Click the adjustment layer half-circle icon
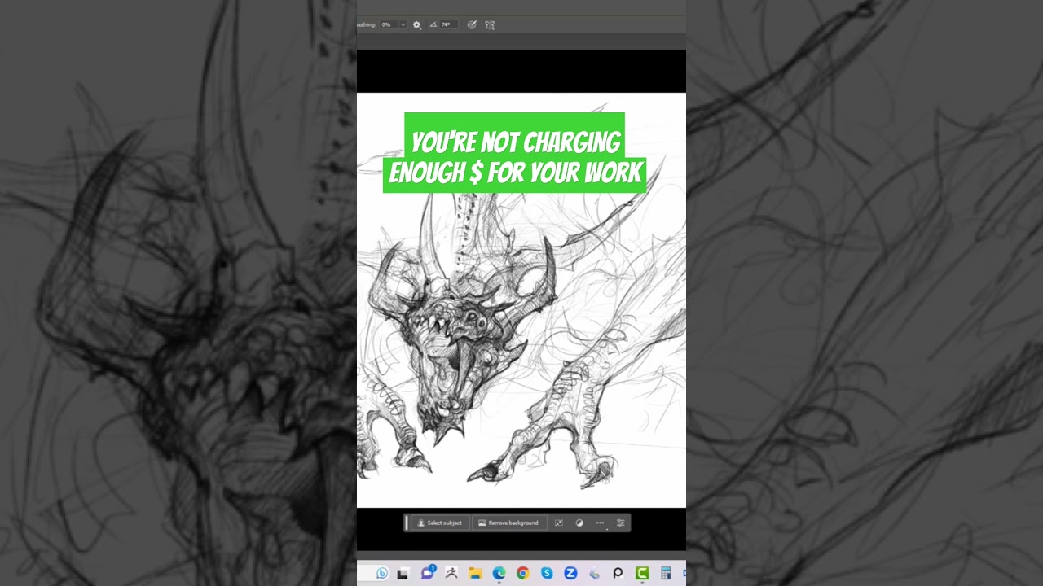This screenshot has width=1043, height=586. click(x=579, y=523)
